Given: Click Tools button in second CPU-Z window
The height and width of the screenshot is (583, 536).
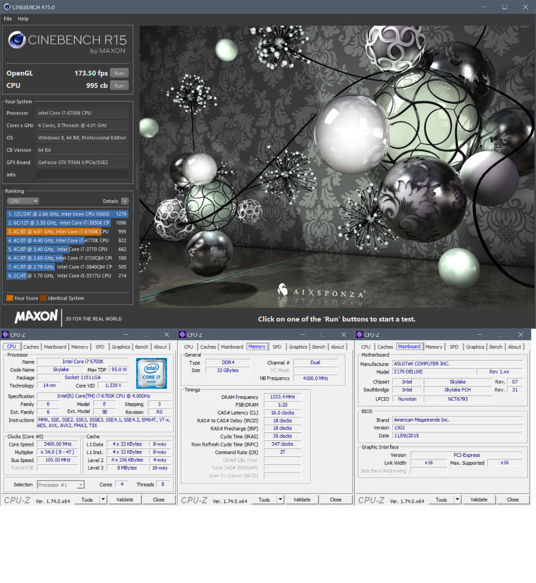Looking at the screenshot, I should pos(264,500).
